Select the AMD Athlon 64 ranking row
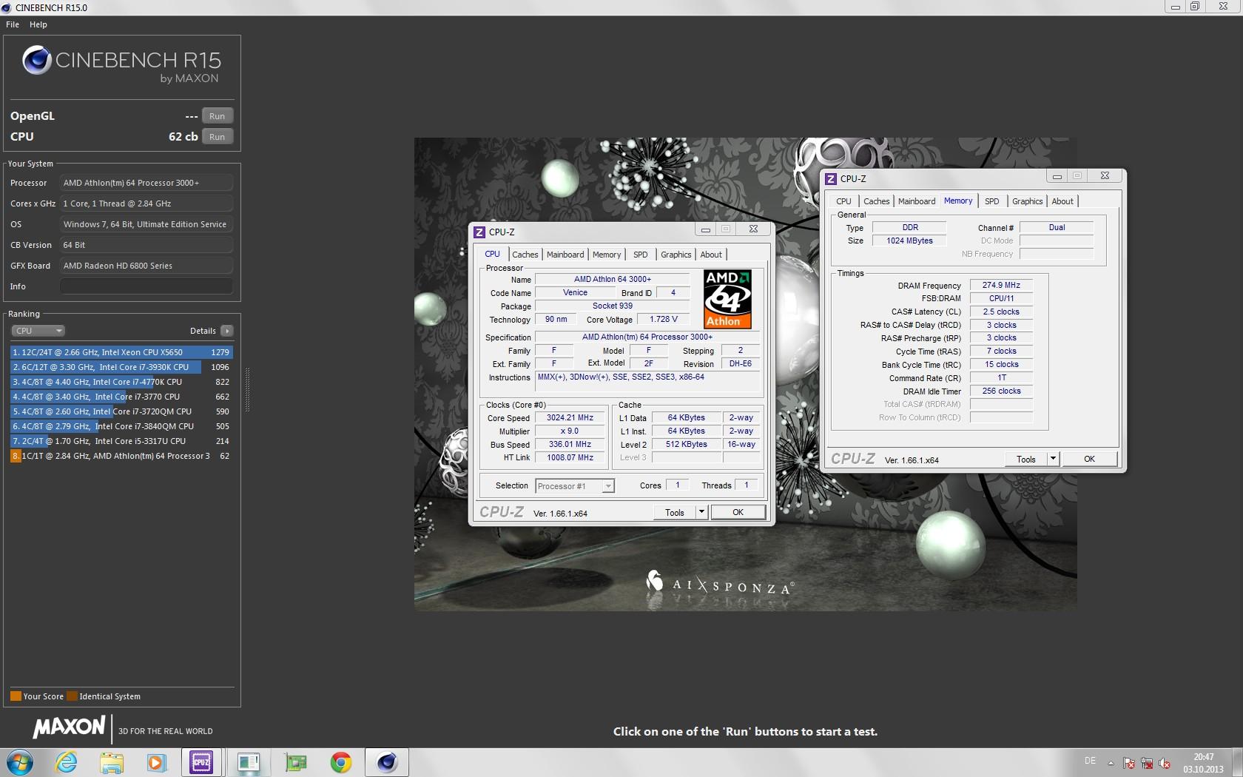The image size is (1243, 777). [x=121, y=456]
